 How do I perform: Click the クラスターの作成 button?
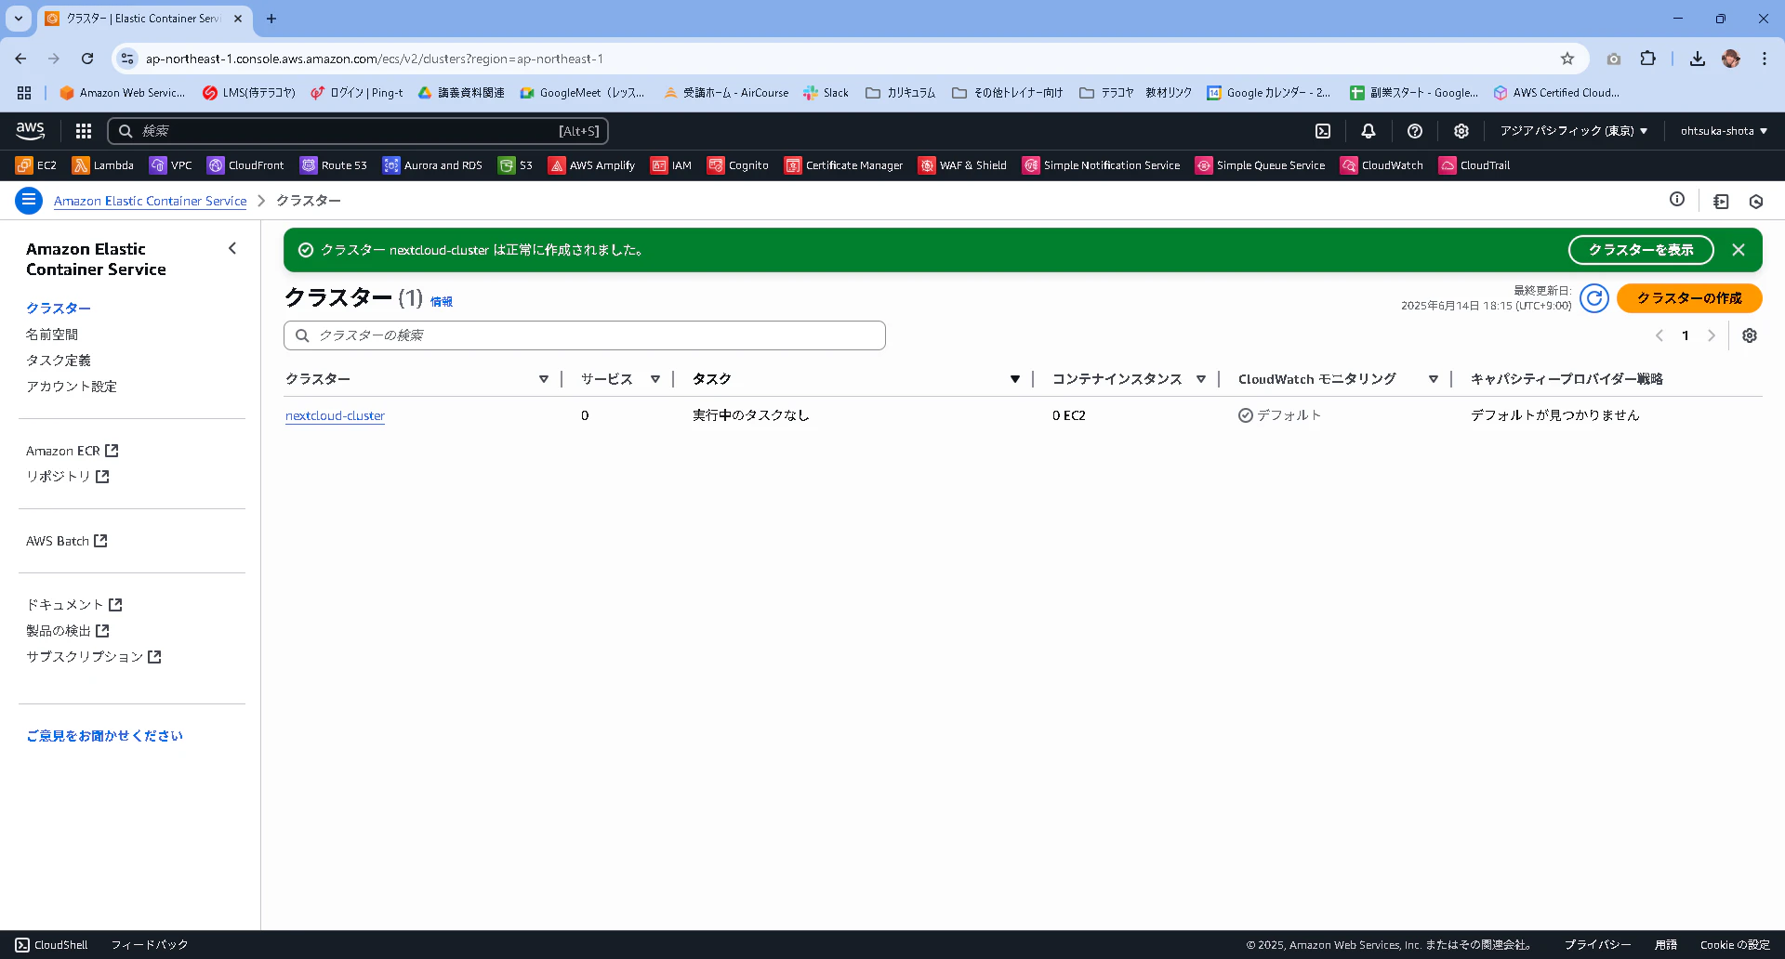1689,298
